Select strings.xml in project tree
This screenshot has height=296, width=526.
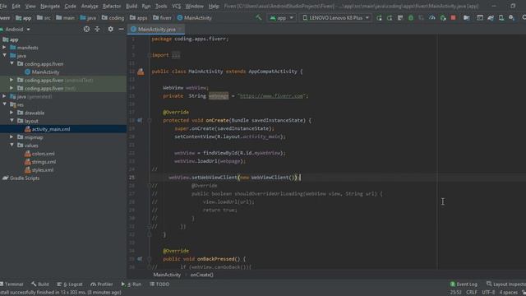pos(40,161)
